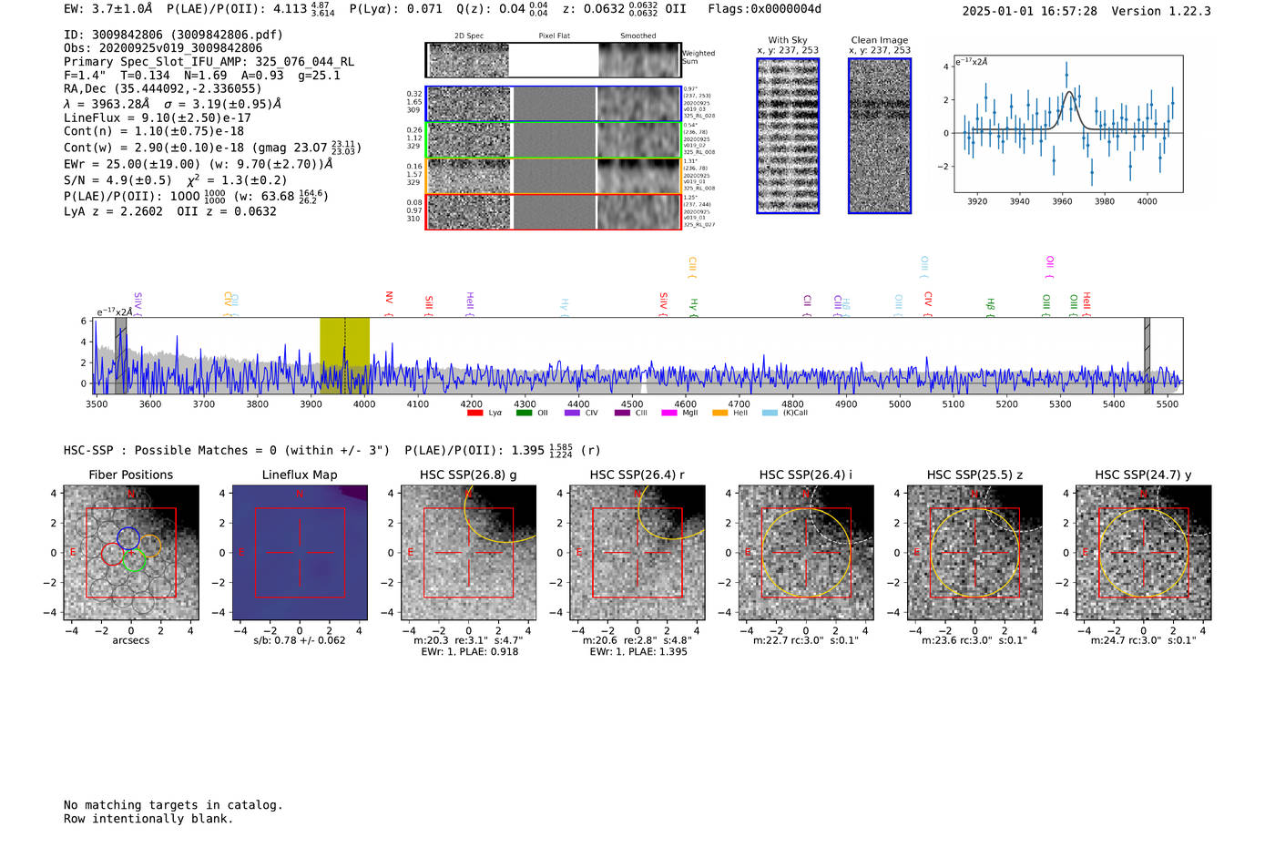
Task: Click 'Row intentionally blank.' text
Action: [x=148, y=819]
